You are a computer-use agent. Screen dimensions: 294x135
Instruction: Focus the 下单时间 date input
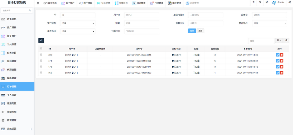(141, 31)
